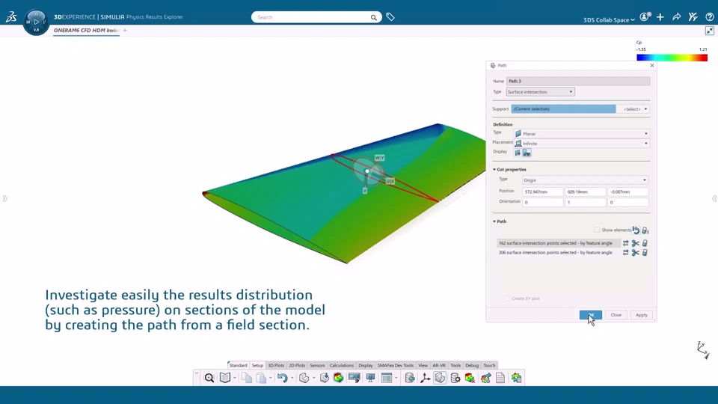Select the 306 surface intersection points row
718x404 pixels.
559,253
